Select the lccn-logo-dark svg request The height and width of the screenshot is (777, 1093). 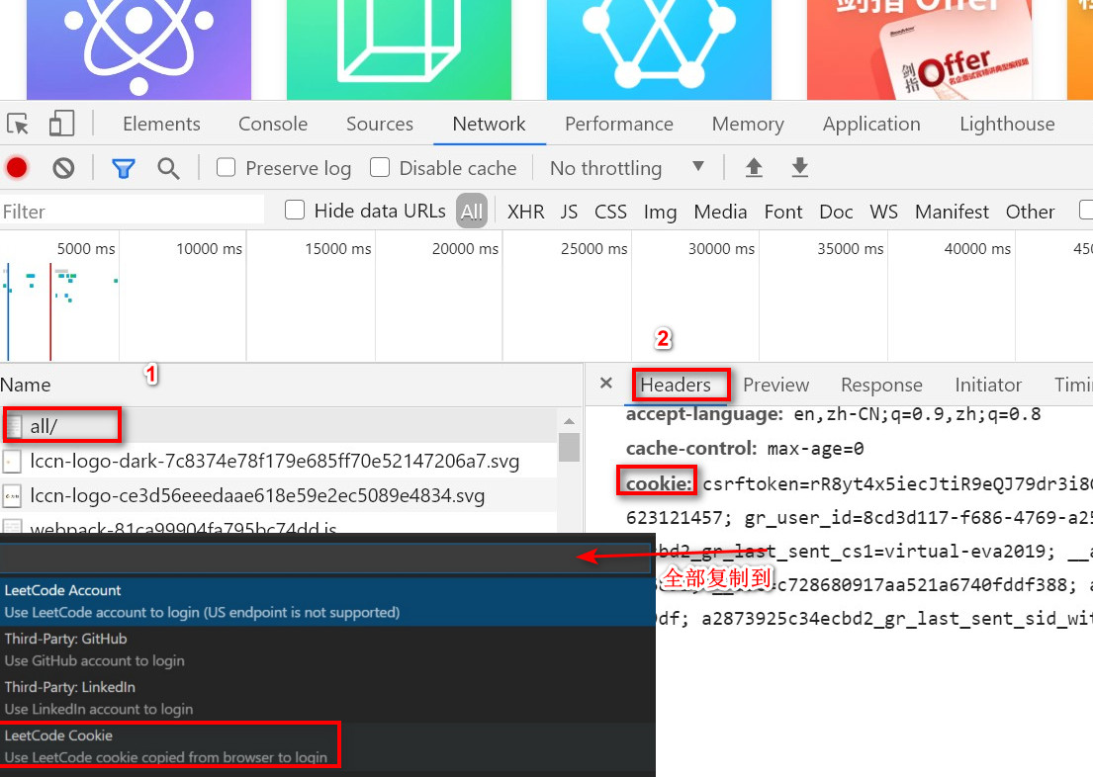[279, 462]
